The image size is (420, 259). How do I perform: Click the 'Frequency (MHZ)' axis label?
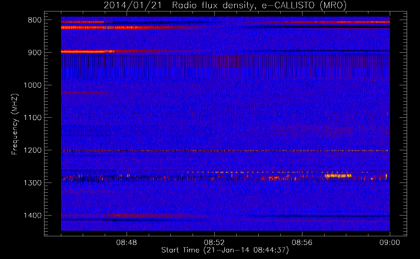tap(15, 124)
